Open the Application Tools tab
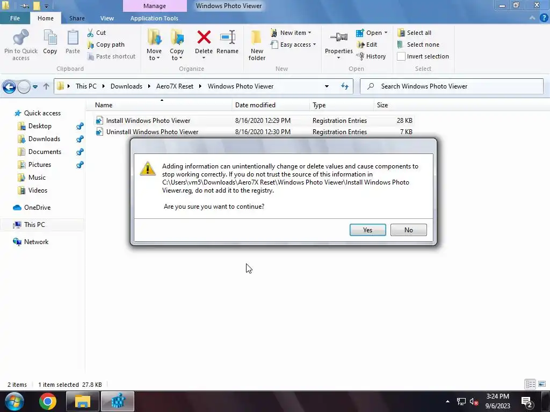This screenshot has height=412, width=550. pos(154,18)
